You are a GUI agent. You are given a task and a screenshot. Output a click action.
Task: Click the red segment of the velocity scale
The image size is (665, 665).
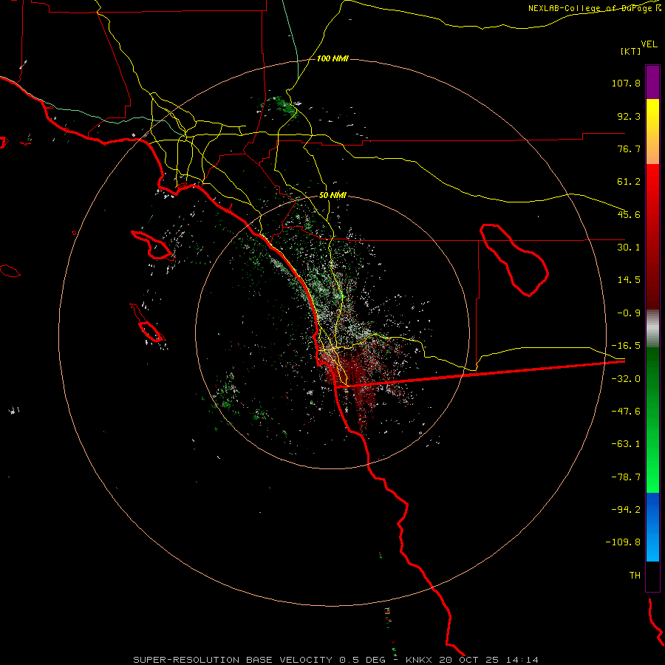[652, 236]
